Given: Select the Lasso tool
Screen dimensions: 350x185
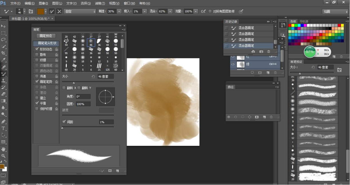Looking at the screenshot, I should click(x=3, y=39).
